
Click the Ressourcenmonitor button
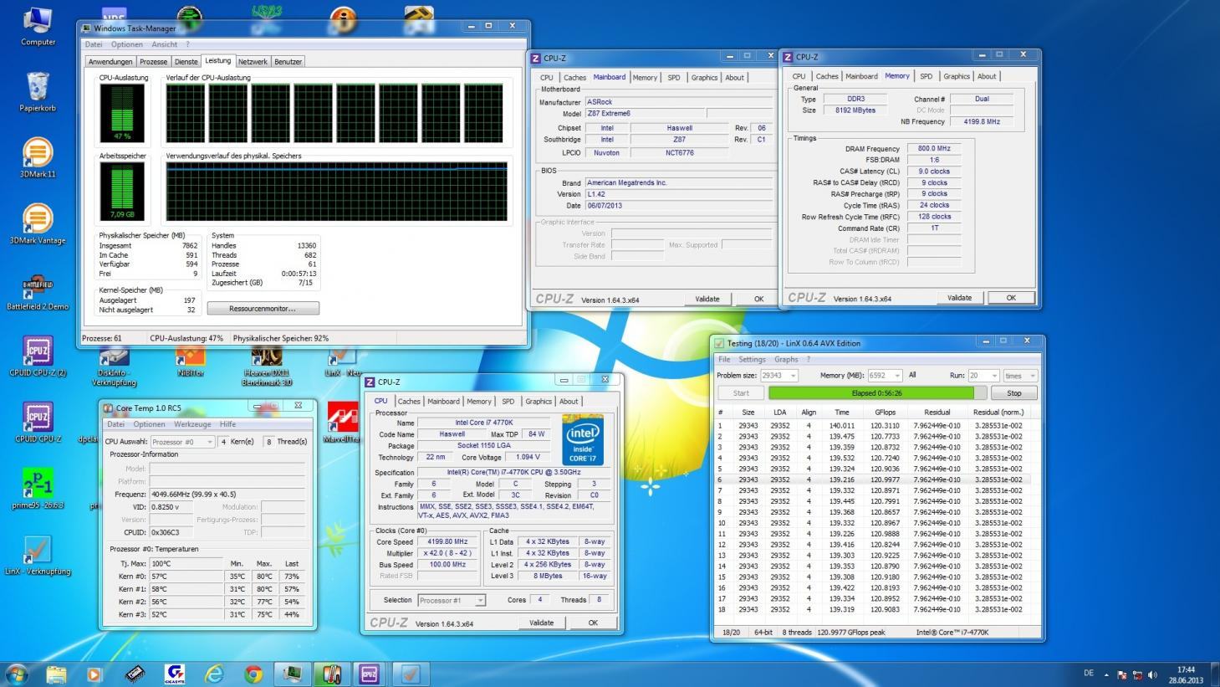point(263,309)
